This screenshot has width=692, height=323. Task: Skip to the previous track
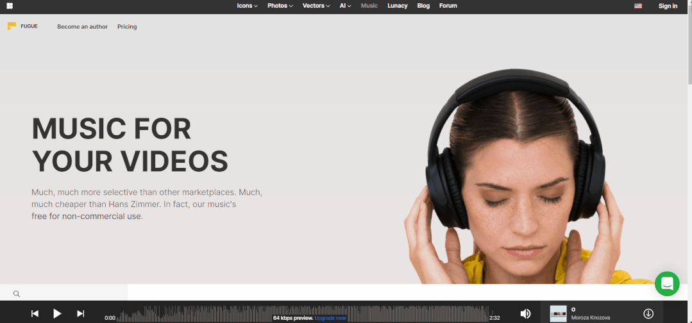click(x=35, y=314)
